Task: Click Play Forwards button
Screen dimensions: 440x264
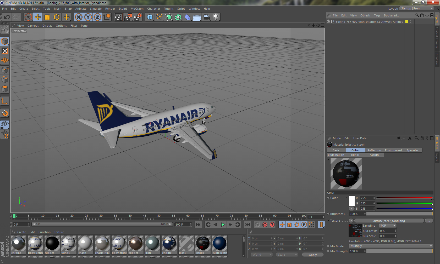Action: pos(223,225)
